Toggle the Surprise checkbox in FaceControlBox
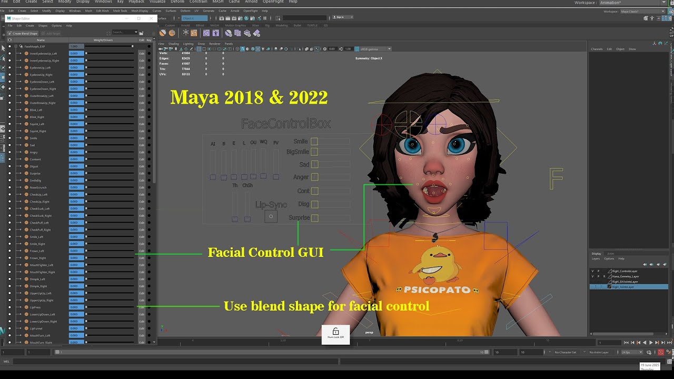 (x=314, y=218)
